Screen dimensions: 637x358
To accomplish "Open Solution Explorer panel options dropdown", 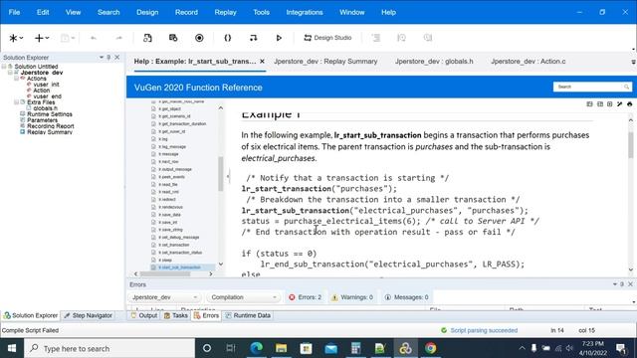I will coord(102,58).
